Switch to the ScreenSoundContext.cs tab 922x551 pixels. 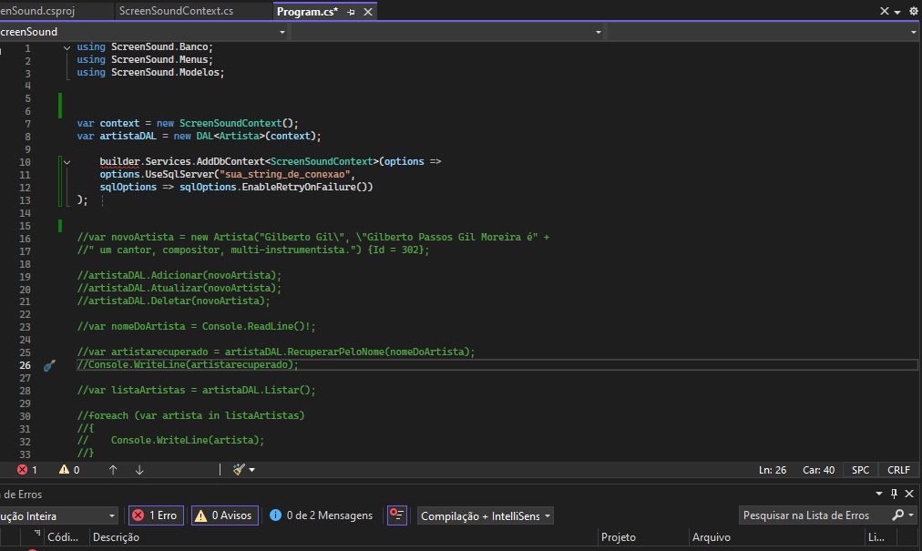coord(176,11)
